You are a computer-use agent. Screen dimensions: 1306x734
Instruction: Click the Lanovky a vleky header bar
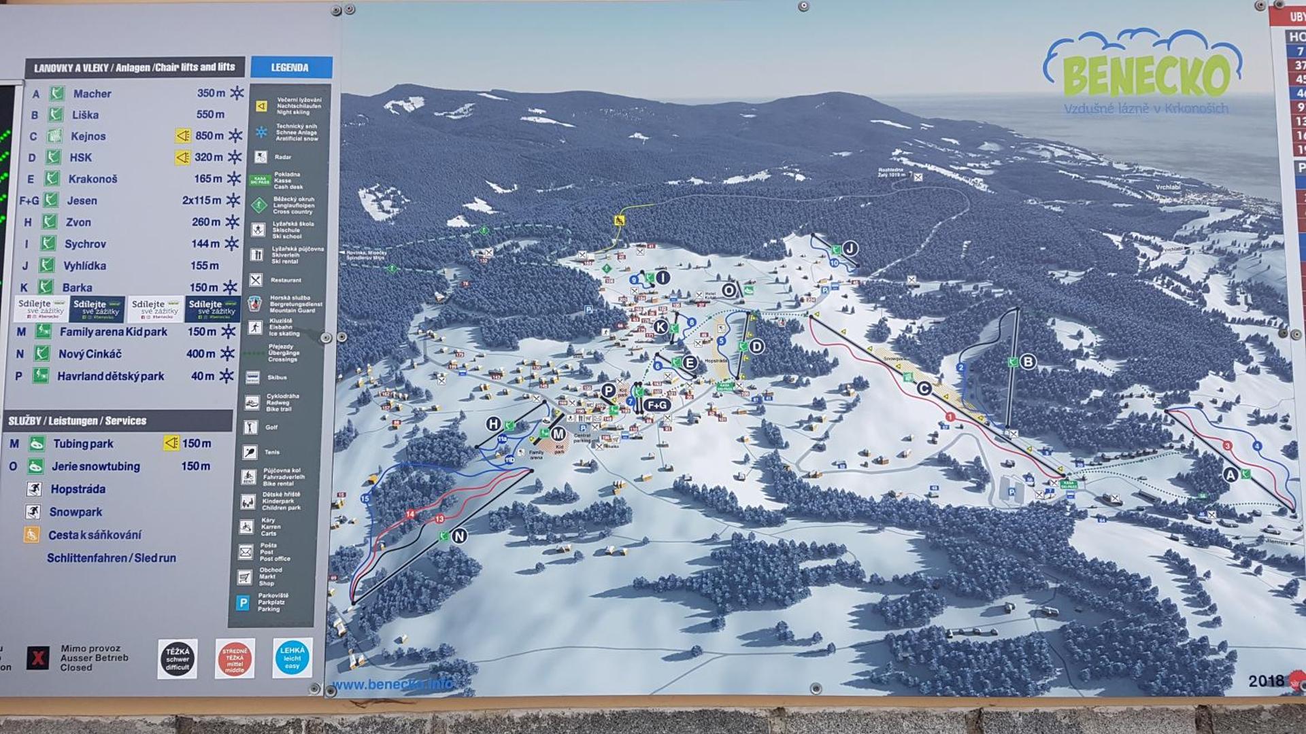(135, 67)
